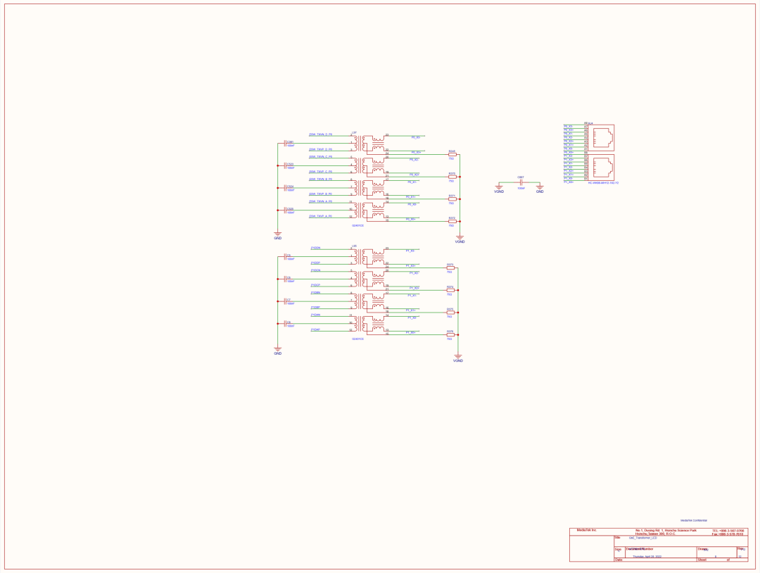760x573 pixels.
Task: Click the TEL number in the title block
Action: pyautogui.click(x=728, y=531)
